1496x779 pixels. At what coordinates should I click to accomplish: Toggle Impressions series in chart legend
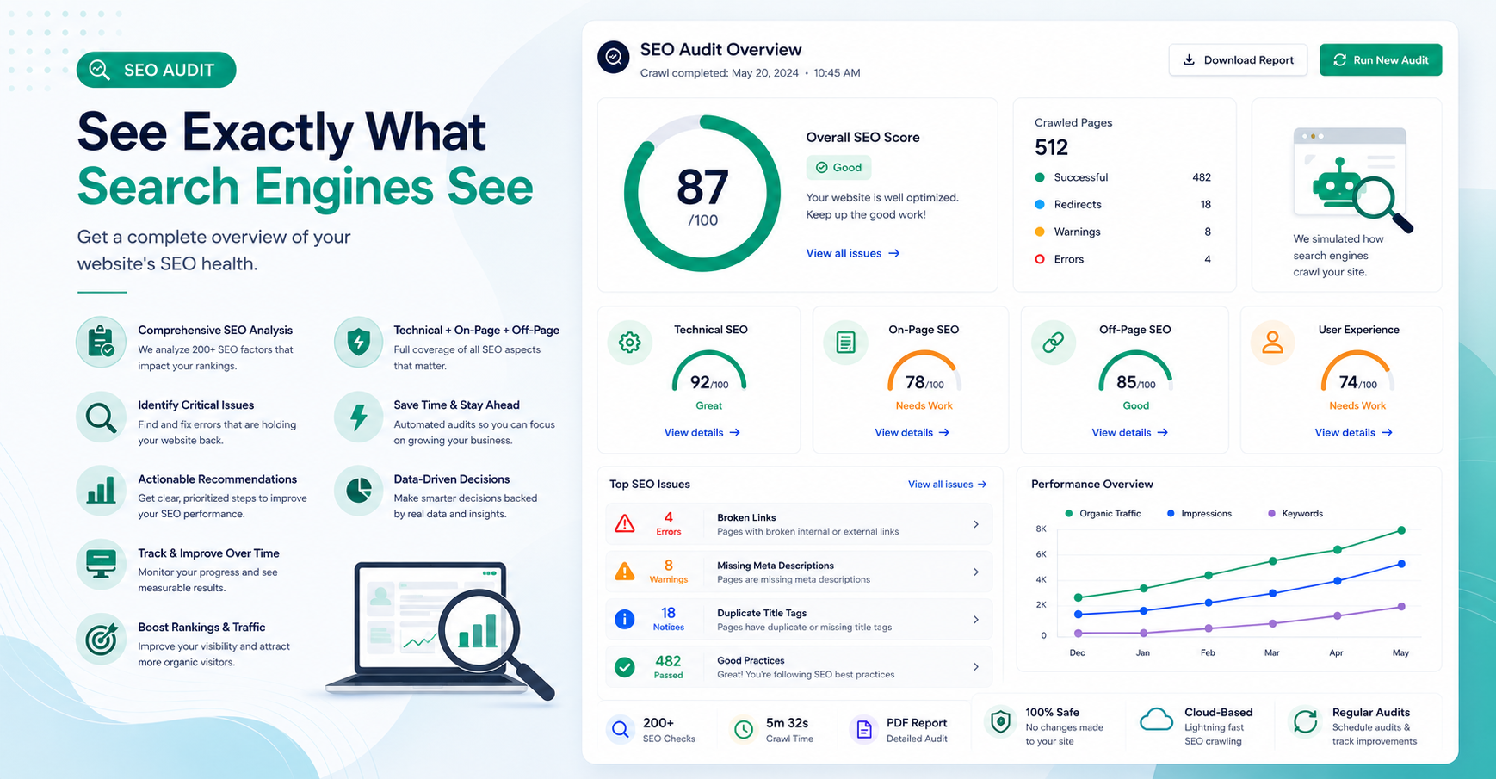1199,513
